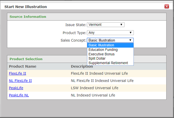Select Education Funding sales concept

tap(110, 50)
